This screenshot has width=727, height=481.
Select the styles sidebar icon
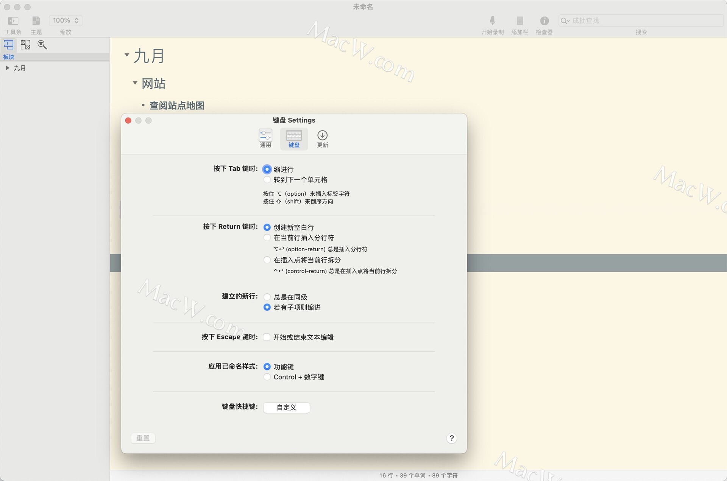coord(25,45)
